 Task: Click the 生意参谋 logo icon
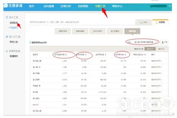pyautogui.click(x=6, y=5)
